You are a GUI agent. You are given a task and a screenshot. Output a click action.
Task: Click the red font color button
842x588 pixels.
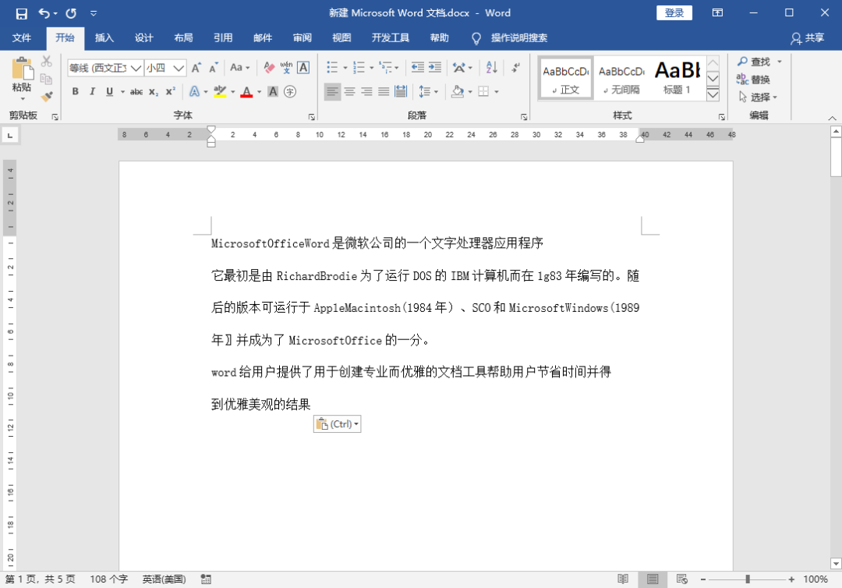click(x=246, y=92)
